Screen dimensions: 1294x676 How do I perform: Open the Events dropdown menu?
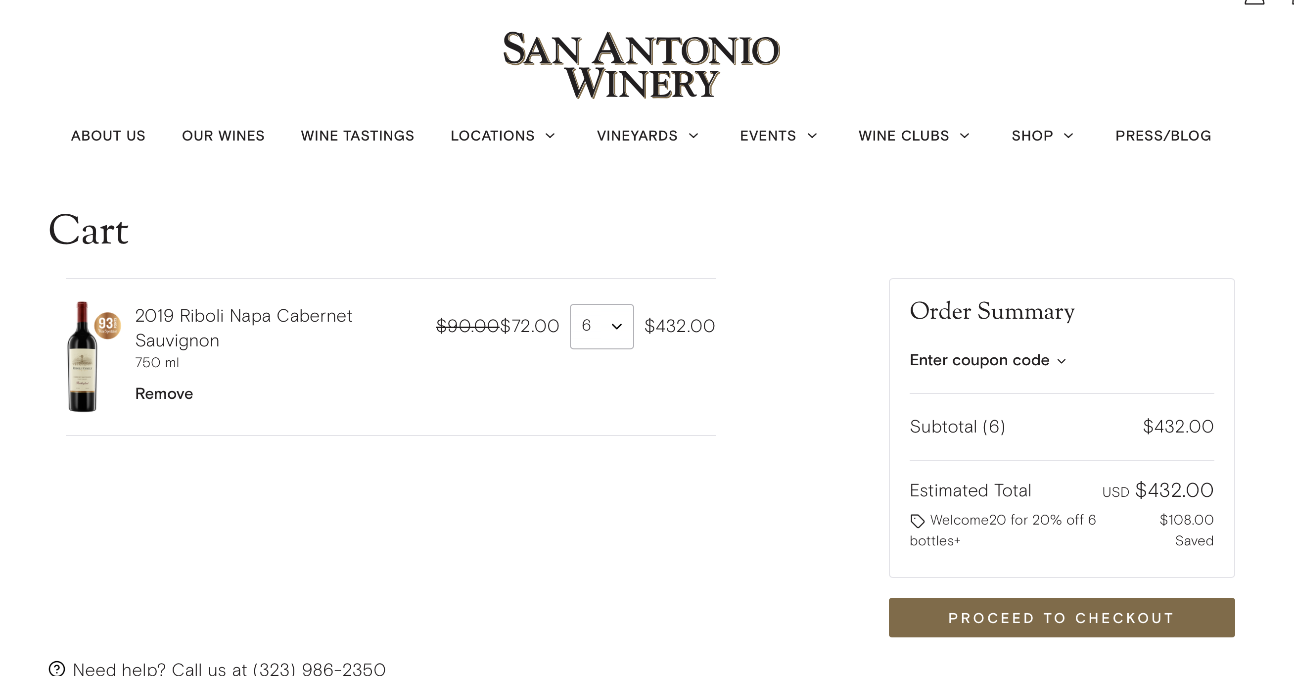[x=778, y=136]
